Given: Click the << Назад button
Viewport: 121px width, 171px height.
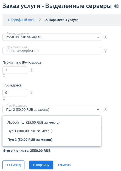Looking at the screenshot, I should pos(13,165).
